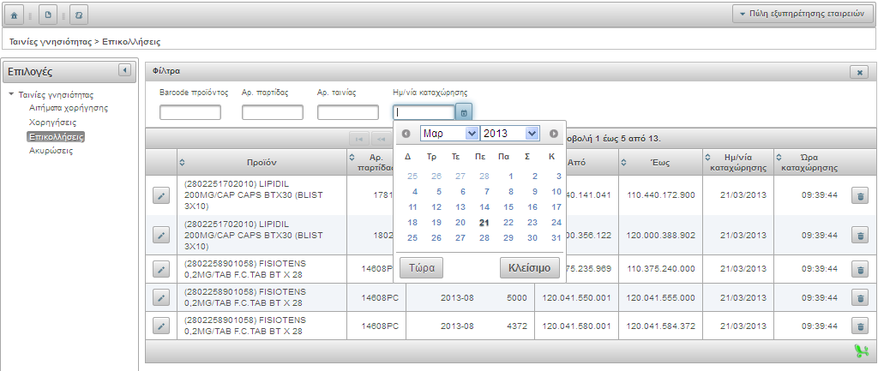The height and width of the screenshot is (371, 878).
Task: Edit FISIOTENS row with quantity 4372
Action: point(161,326)
